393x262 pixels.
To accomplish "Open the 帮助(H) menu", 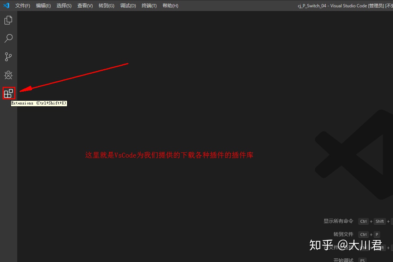I will [x=170, y=5].
